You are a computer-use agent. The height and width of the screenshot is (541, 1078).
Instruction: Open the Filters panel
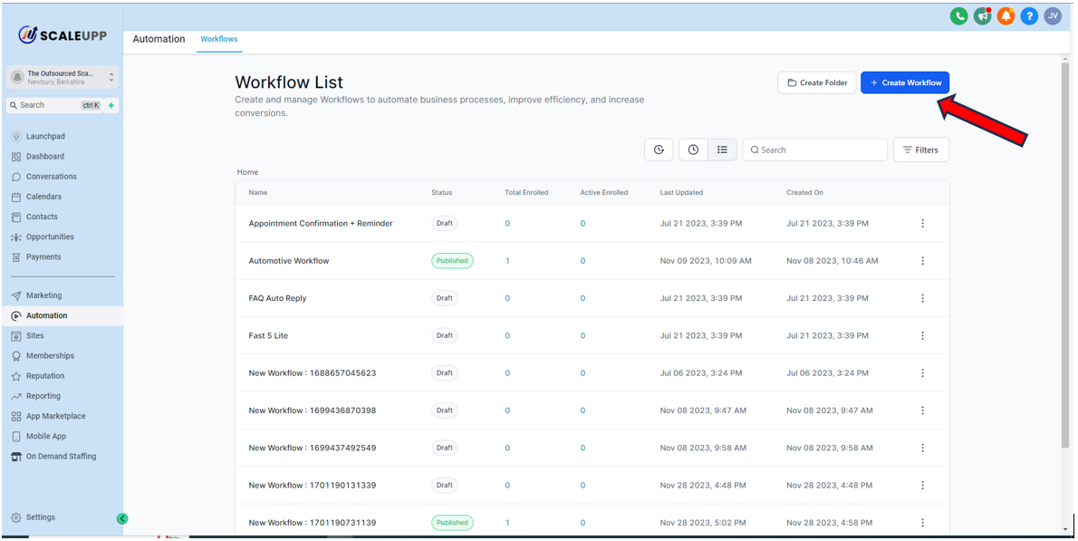click(920, 150)
